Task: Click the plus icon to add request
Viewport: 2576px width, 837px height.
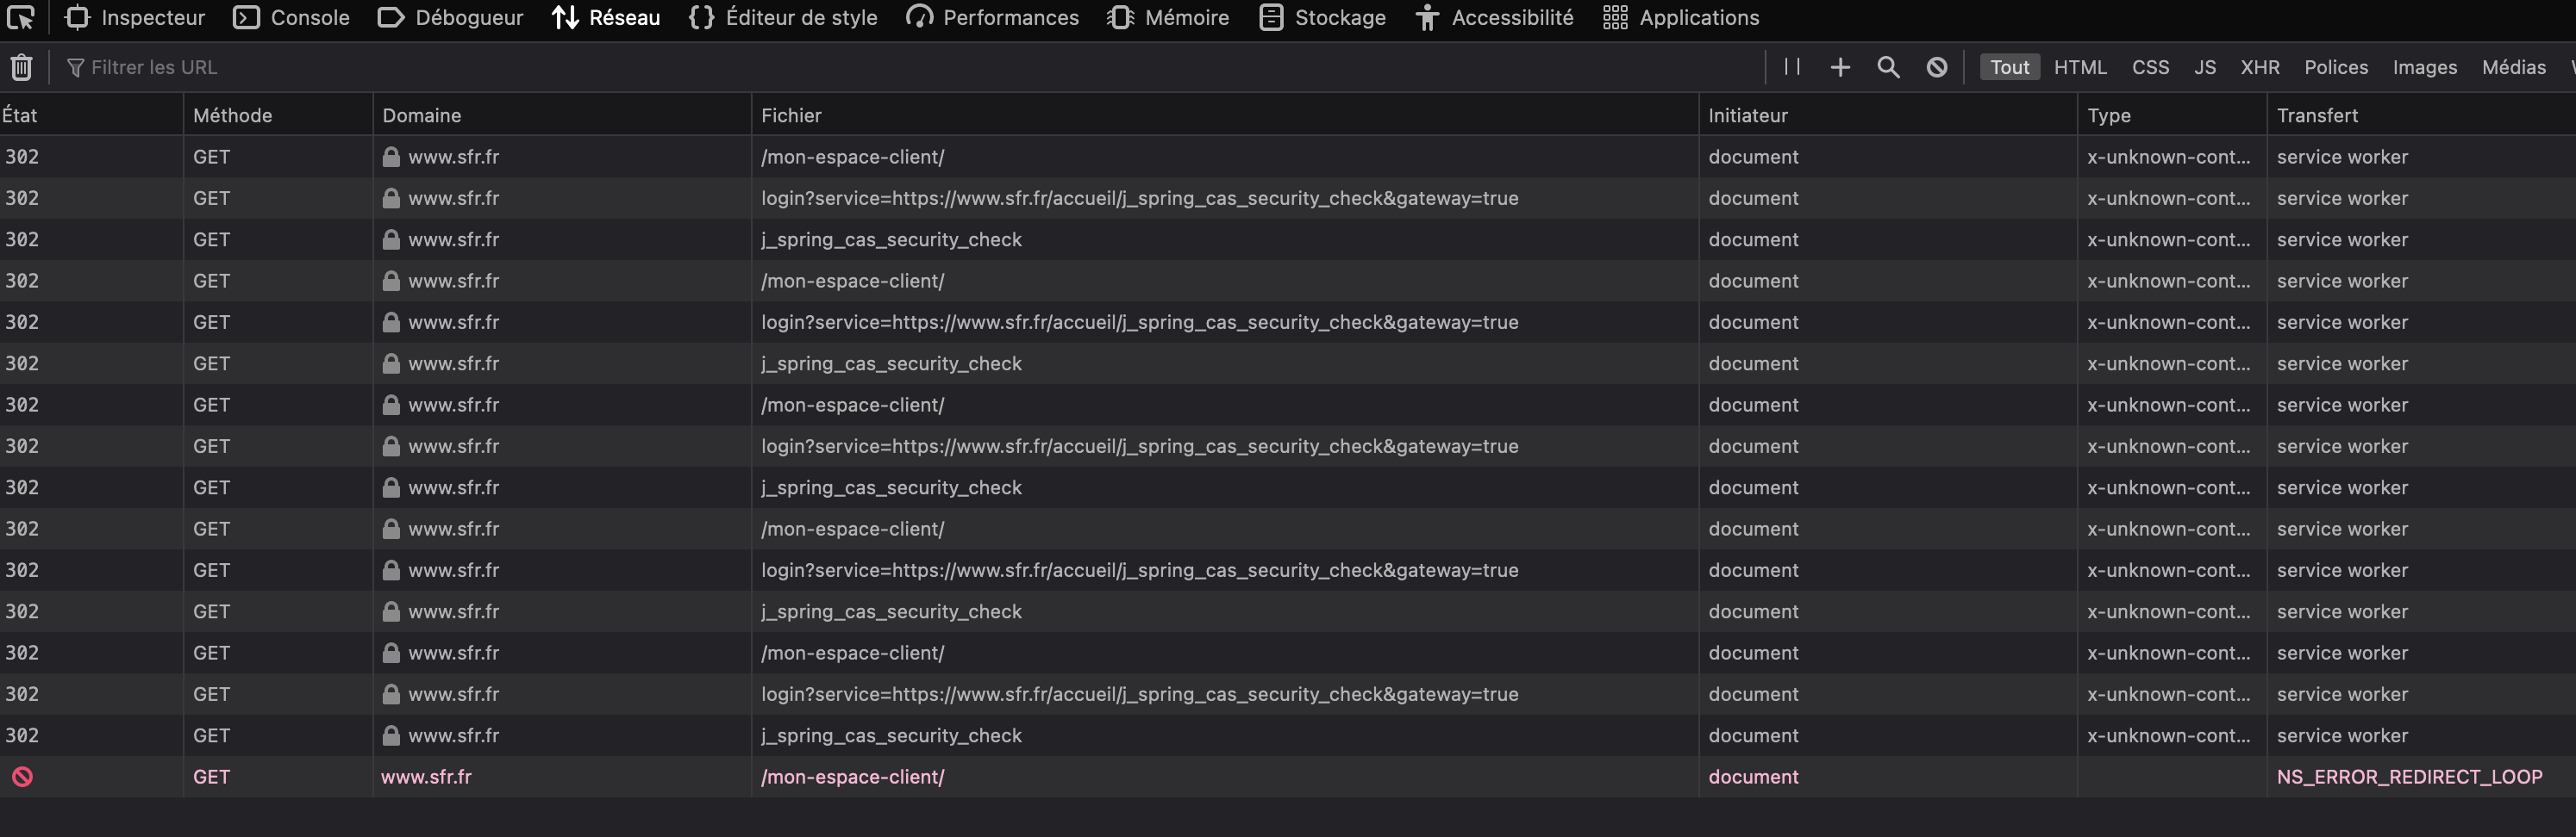Action: pyautogui.click(x=1840, y=67)
